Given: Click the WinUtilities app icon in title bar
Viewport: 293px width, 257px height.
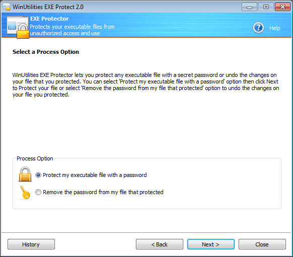Looking at the screenshot, I should (x=7, y=7).
